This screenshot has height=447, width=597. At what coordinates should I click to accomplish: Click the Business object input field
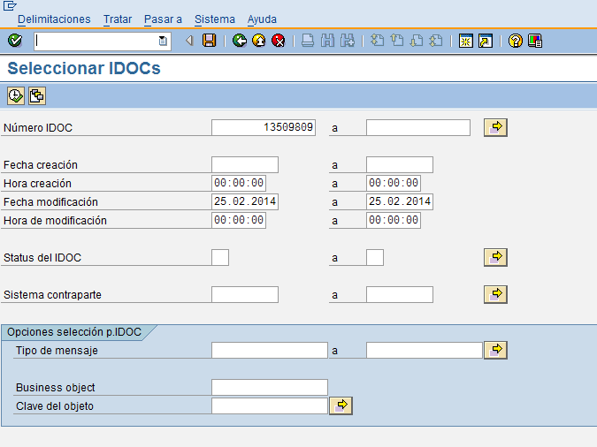coord(270,387)
